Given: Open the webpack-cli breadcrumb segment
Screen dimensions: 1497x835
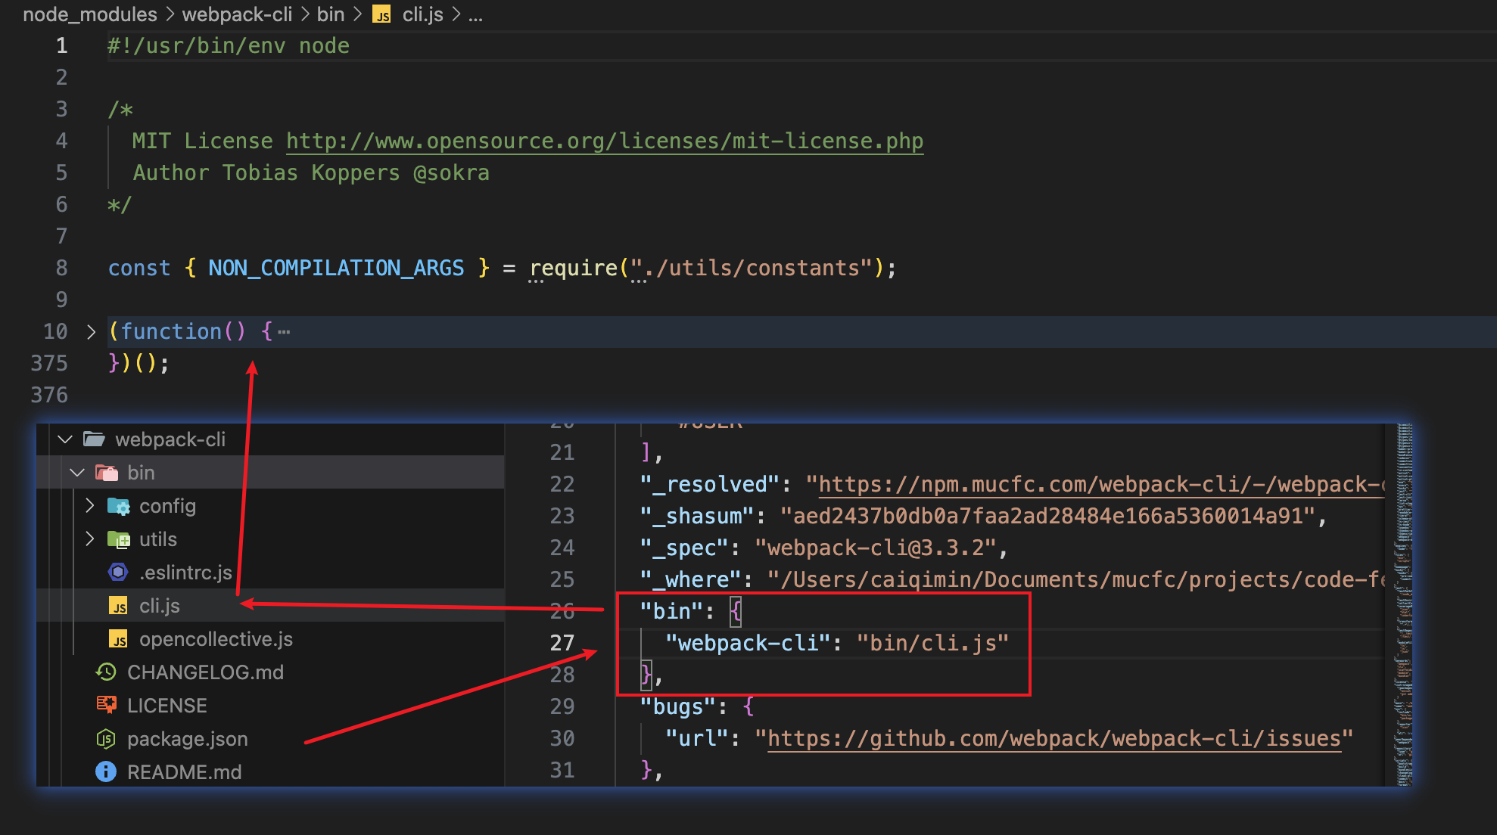Looking at the screenshot, I should click(237, 14).
